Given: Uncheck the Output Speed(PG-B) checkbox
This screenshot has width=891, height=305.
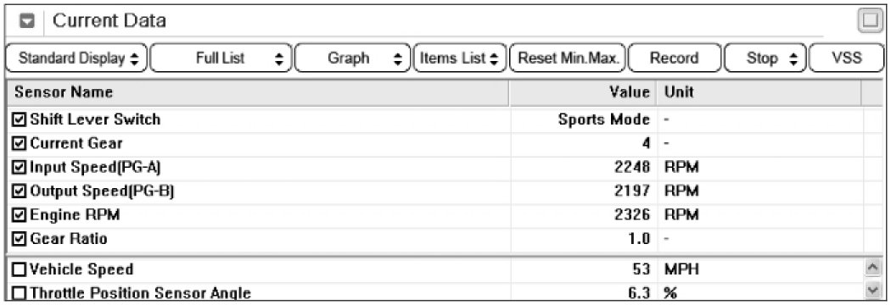Looking at the screenshot, I should point(20,191).
